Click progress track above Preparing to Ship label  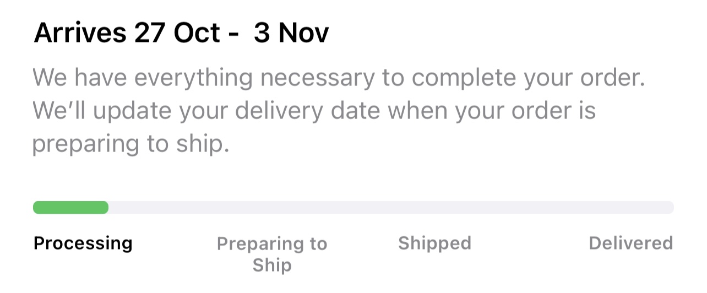pos(272,208)
